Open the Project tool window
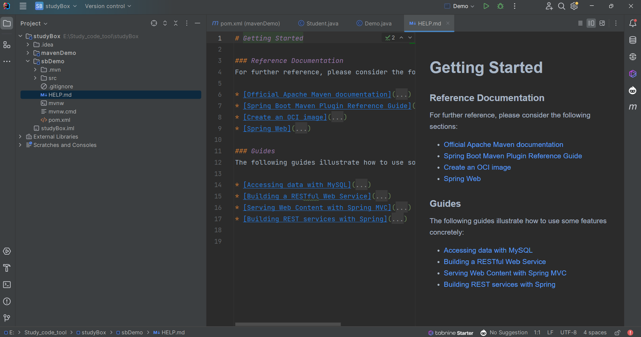The width and height of the screenshot is (641, 337). coord(7,23)
